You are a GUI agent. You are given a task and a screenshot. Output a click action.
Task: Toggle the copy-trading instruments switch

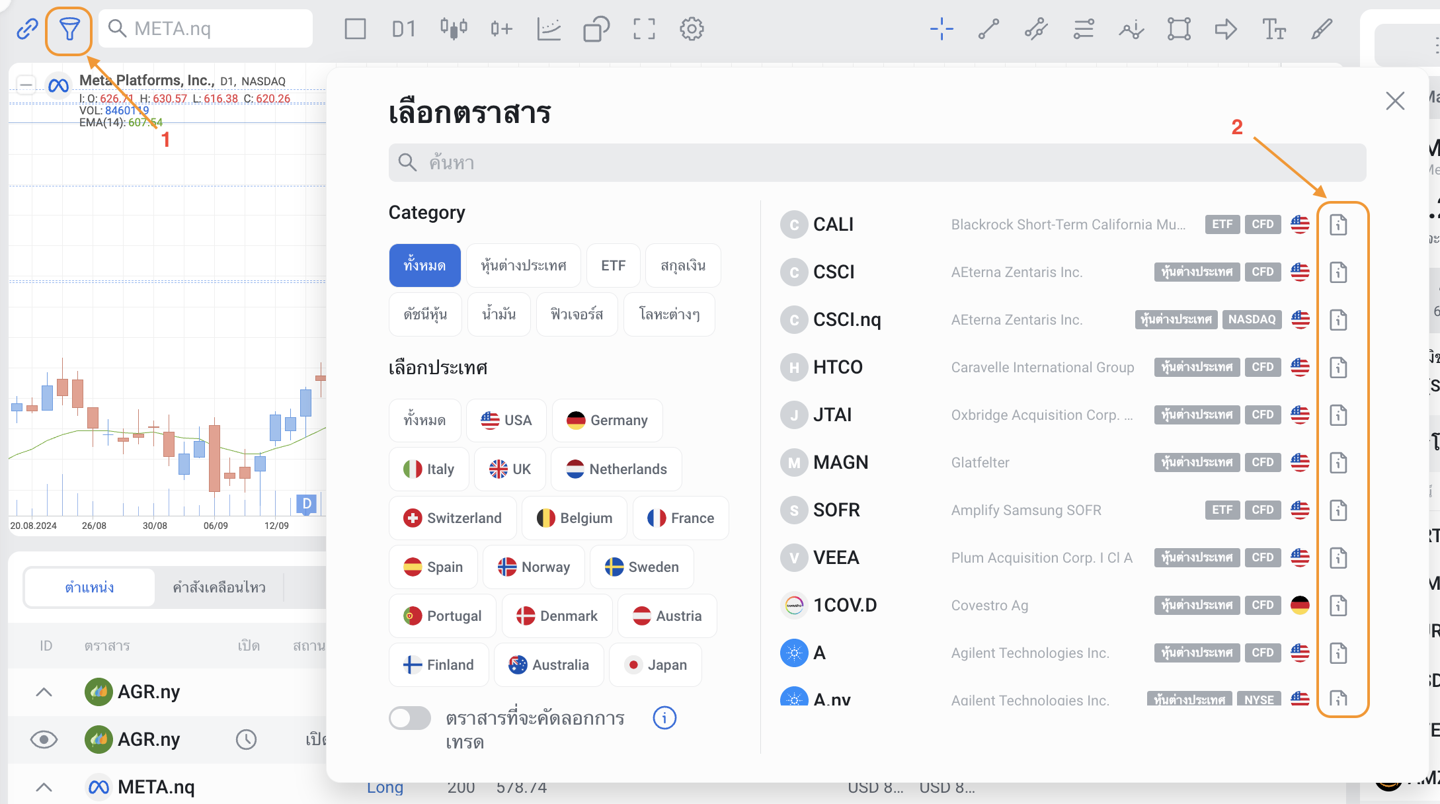click(410, 718)
